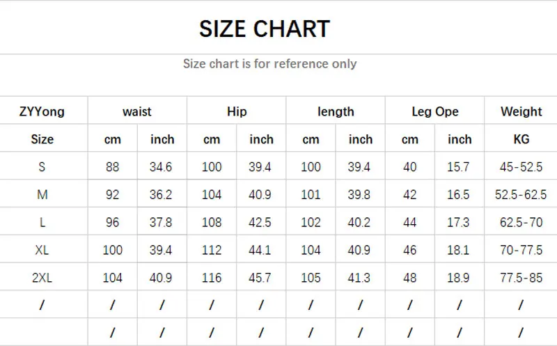Click the KG unit cell

point(521,139)
